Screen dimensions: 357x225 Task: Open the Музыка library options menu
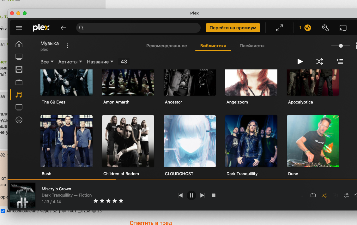click(68, 46)
